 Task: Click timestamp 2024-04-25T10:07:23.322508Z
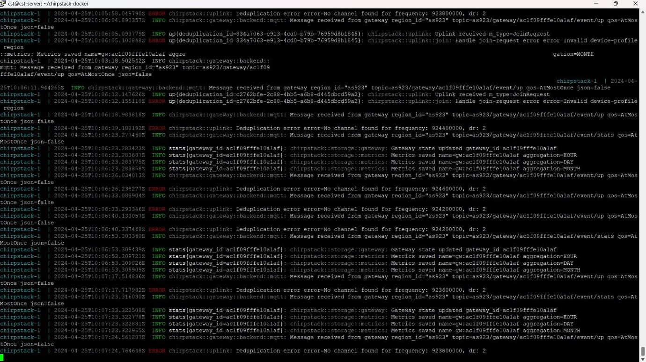tap(99, 310)
